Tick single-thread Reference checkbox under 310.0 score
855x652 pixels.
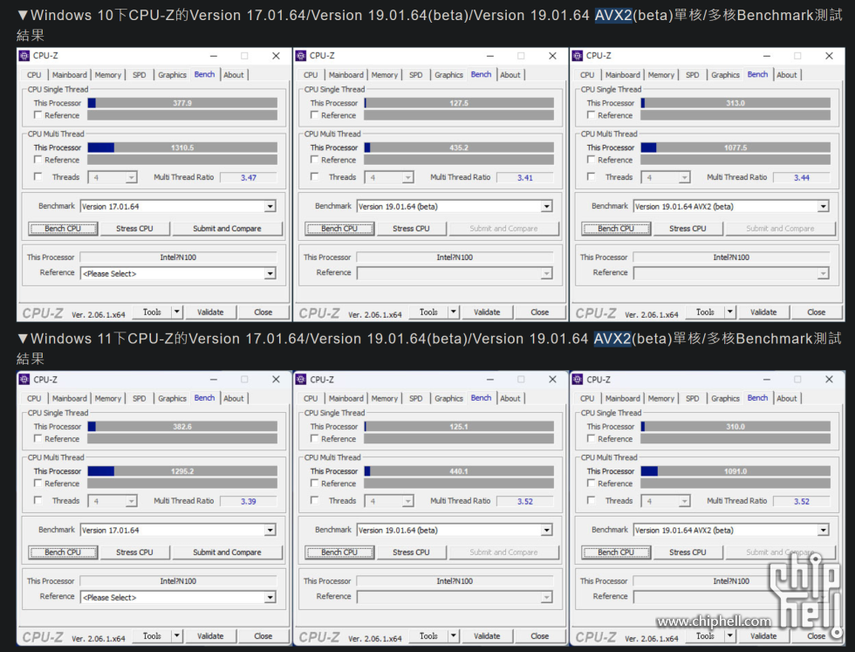(x=592, y=439)
